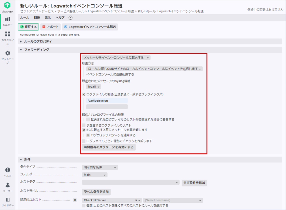Click the blue arrow icon on Logwatchイベントコンソール転送 button
This screenshot has height=210, width=286.
click(x=65, y=27)
